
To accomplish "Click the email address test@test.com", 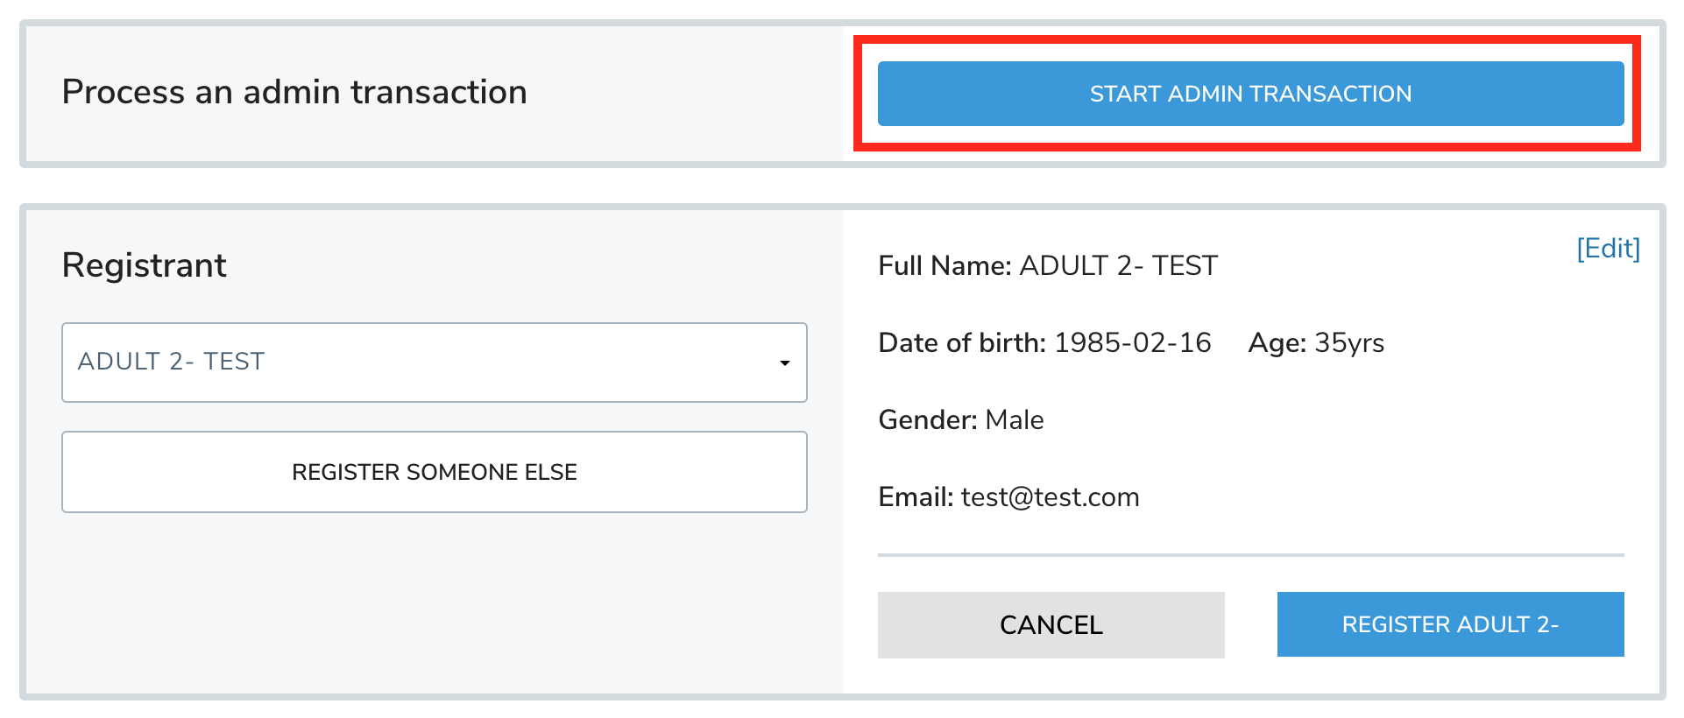I will click(x=1050, y=497).
